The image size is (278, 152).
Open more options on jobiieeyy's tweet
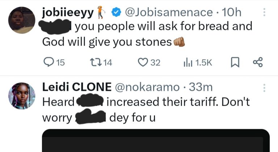(264, 13)
